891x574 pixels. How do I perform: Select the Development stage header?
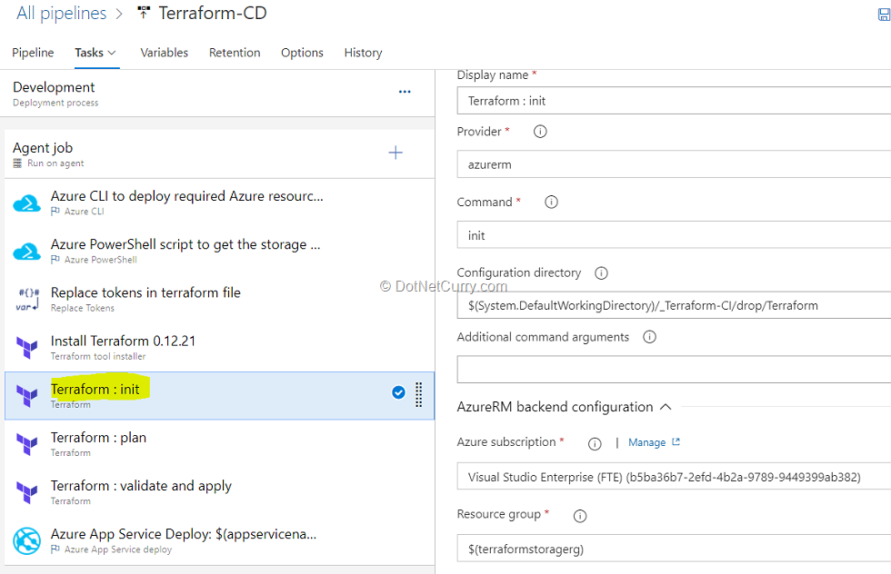217,94
